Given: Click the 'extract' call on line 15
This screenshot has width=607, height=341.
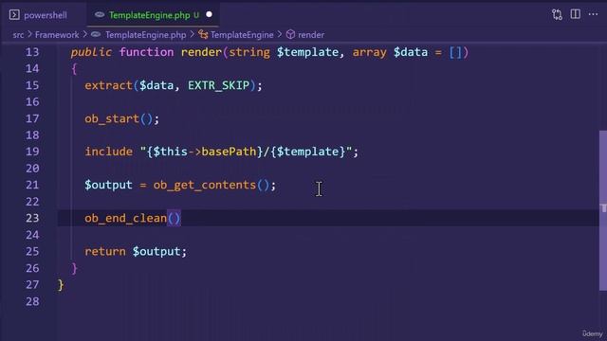Looking at the screenshot, I should (x=109, y=85).
